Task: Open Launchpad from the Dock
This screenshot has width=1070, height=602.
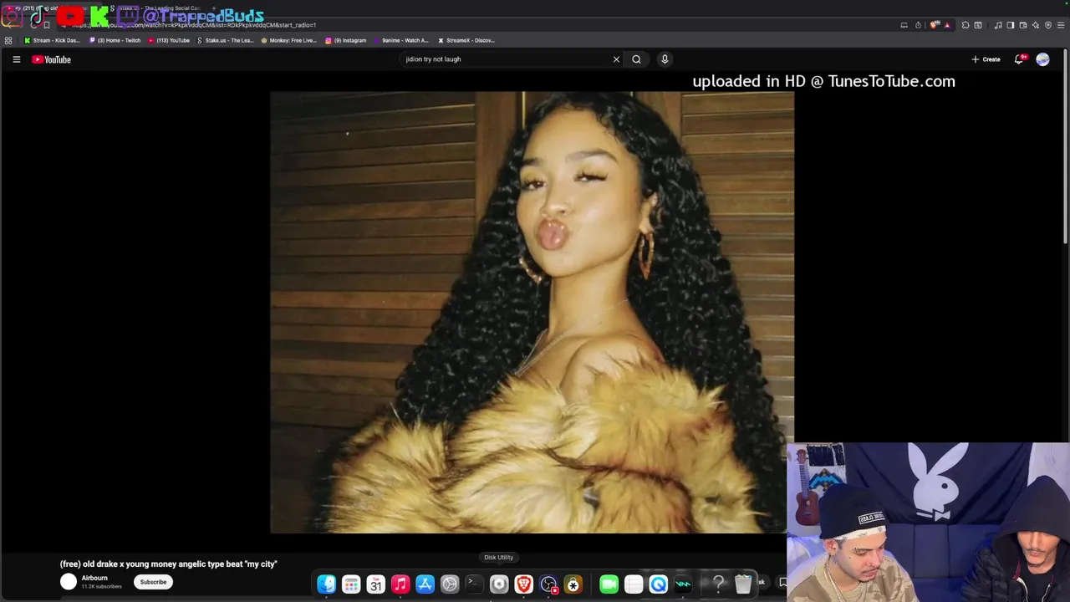Action: 351,584
